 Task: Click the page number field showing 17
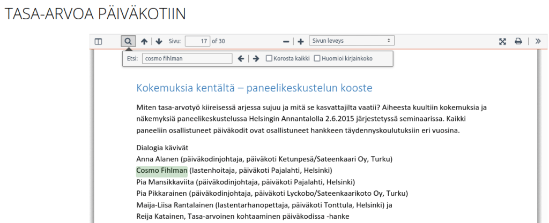click(x=197, y=41)
